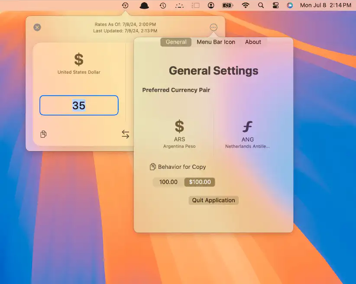This screenshot has width=356, height=284.
Task: Click the amount field showing 35
Action: tap(79, 106)
